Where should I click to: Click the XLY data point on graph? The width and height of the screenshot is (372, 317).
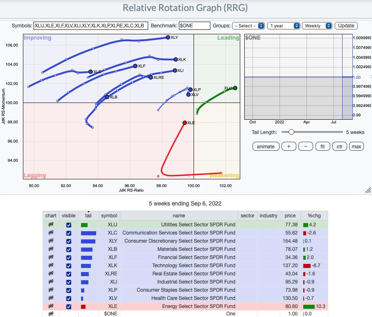pyautogui.click(x=168, y=38)
